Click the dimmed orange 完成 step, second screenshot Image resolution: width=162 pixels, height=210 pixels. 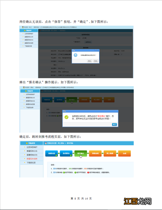pos(109,100)
